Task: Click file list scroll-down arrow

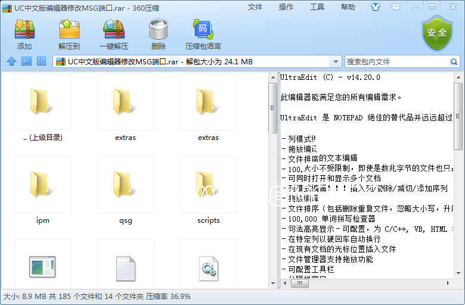Action: click(x=273, y=284)
